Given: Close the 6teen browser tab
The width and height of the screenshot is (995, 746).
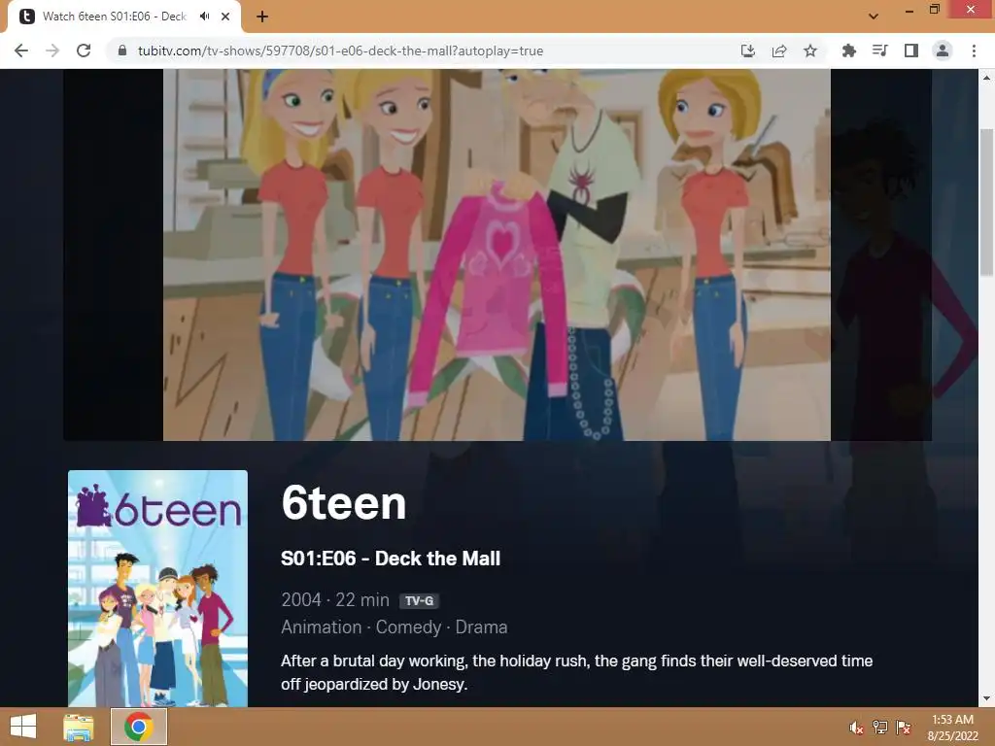Looking at the screenshot, I should click(225, 17).
